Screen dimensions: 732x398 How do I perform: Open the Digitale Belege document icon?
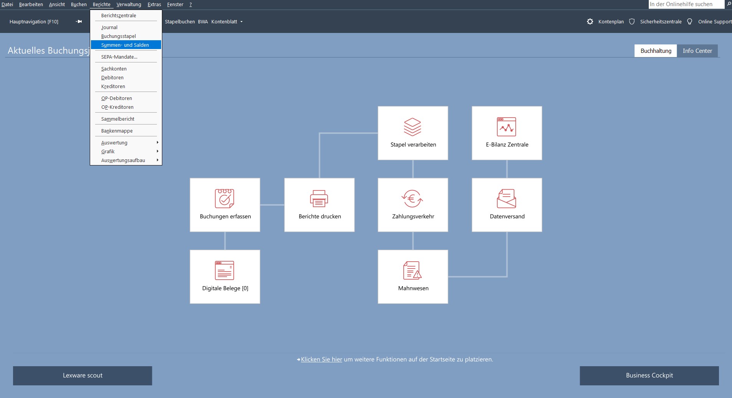(x=224, y=270)
